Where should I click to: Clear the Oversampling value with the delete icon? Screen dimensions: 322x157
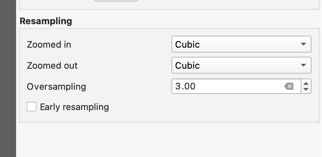point(289,86)
